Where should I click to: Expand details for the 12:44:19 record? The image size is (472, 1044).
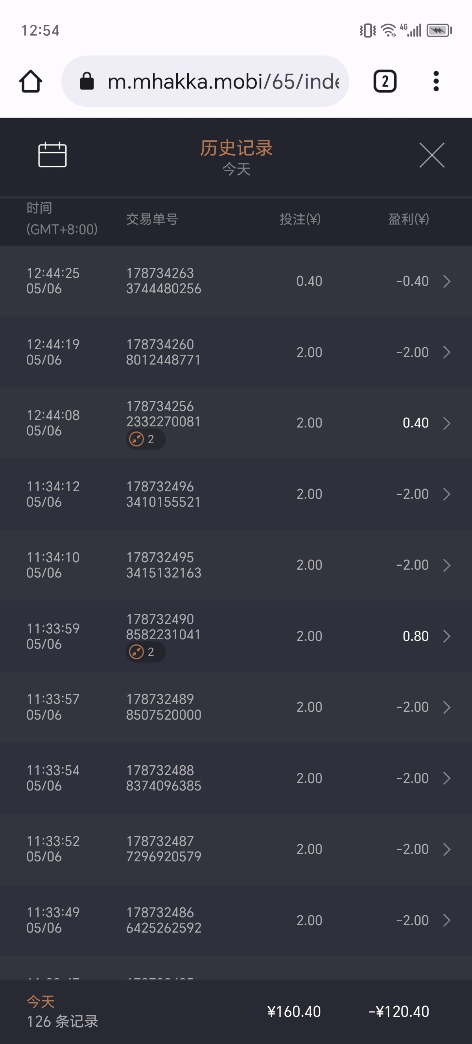446,352
